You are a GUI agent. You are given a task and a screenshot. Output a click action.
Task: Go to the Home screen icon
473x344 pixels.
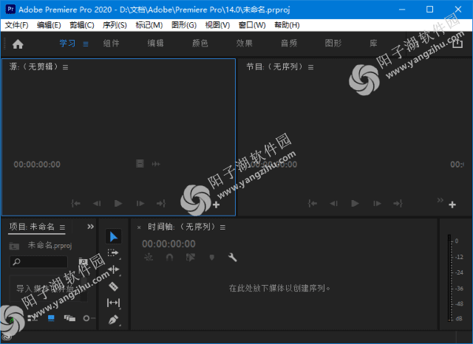[x=18, y=44]
